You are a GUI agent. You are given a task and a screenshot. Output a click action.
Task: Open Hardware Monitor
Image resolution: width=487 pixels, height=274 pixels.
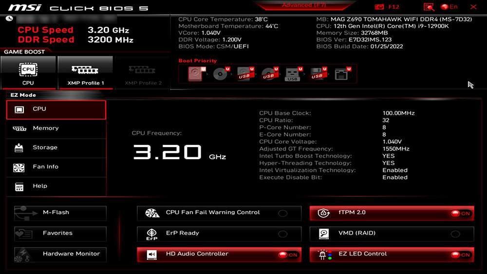(60, 255)
